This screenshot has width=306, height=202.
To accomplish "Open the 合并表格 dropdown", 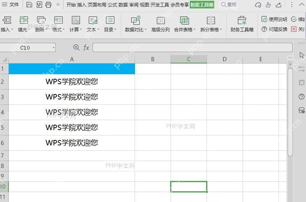I will point(194,29).
